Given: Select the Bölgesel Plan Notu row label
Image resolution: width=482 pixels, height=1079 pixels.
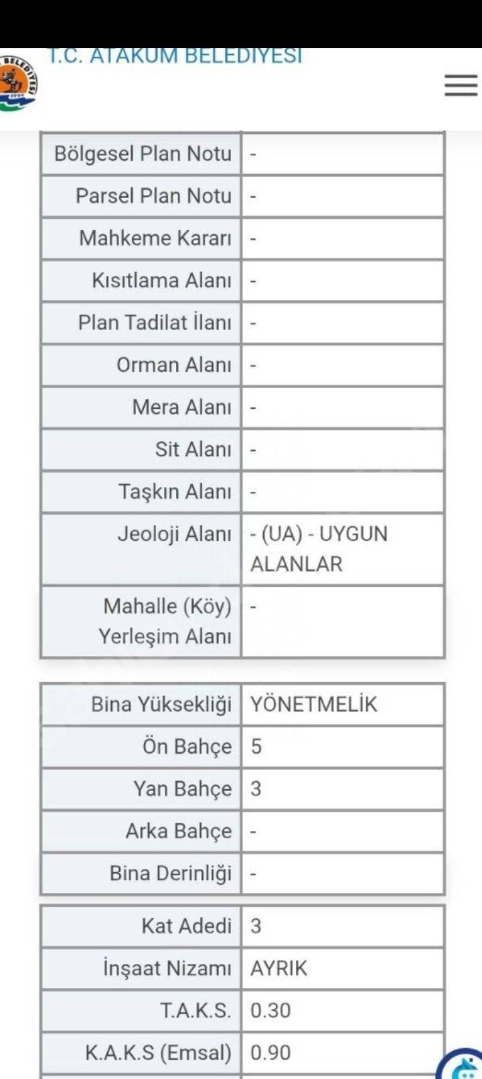Looking at the screenshot, I should 143,154.
